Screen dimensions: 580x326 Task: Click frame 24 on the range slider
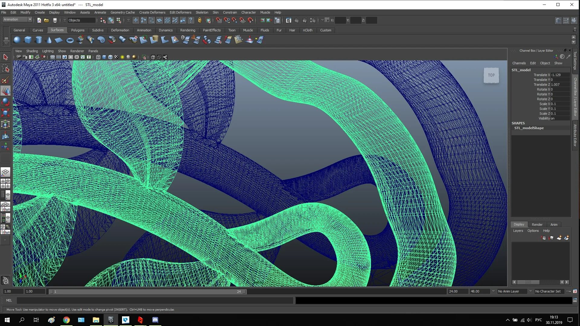[239, 292]
